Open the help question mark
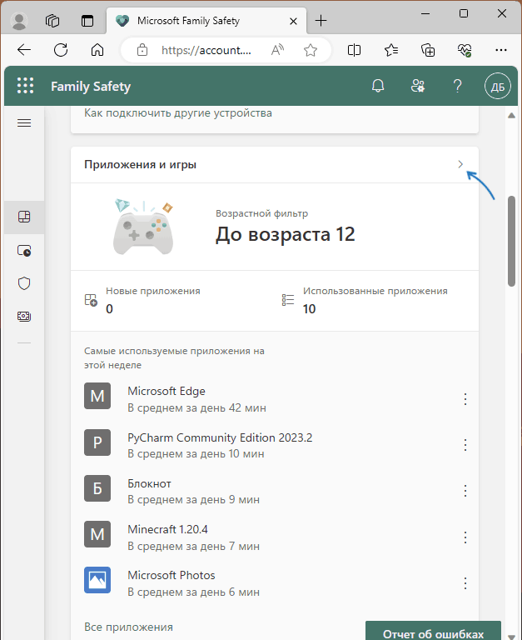Screen dimensions: 522x640 point(458,86)
